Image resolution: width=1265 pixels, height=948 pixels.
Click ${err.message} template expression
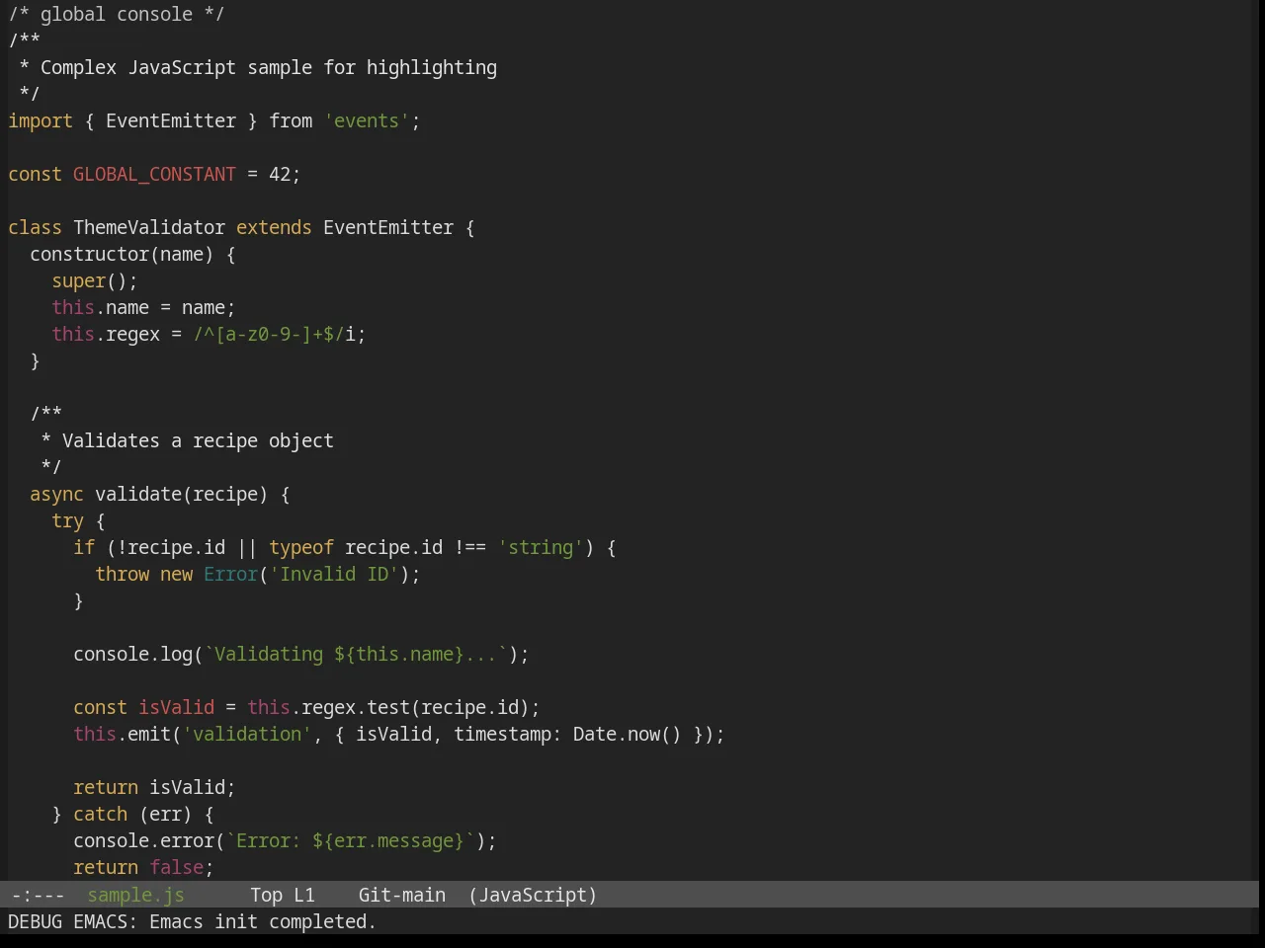coord(388,841)
